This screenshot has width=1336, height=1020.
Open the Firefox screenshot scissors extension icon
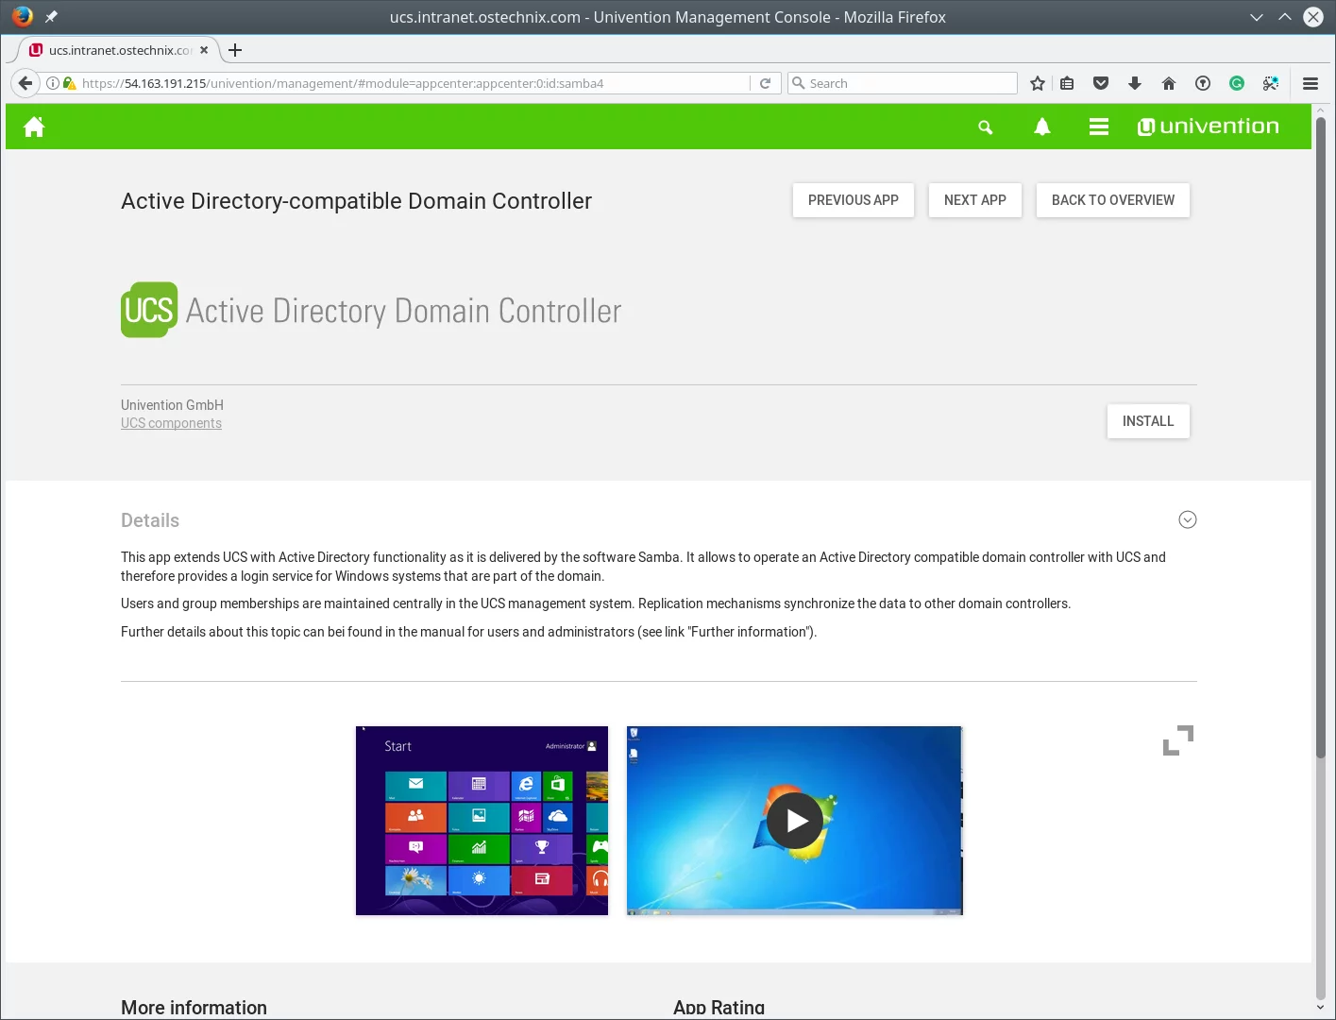click(x=1271, y=83)
